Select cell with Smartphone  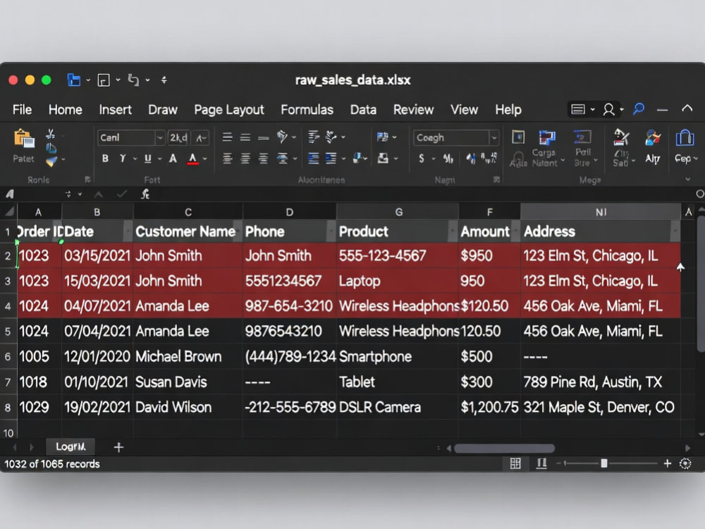(397, 357)
